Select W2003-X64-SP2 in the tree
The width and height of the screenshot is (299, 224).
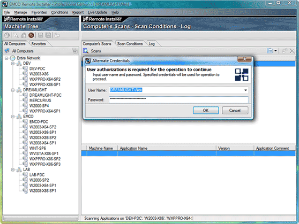click(43, 127)
